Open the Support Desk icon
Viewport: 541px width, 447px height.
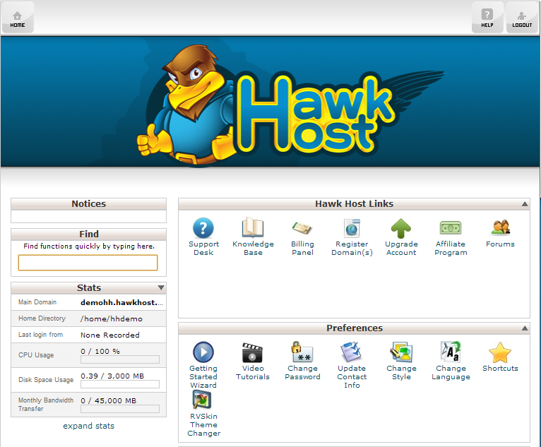pos(203,228)
